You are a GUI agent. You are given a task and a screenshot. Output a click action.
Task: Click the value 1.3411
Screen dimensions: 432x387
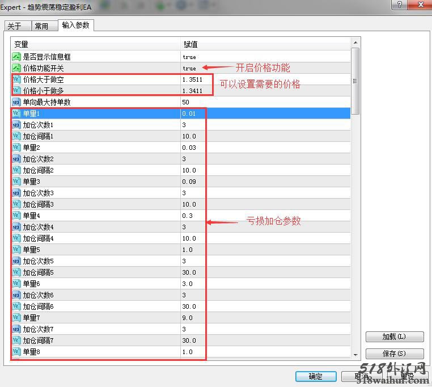click(x=192, y=91)
